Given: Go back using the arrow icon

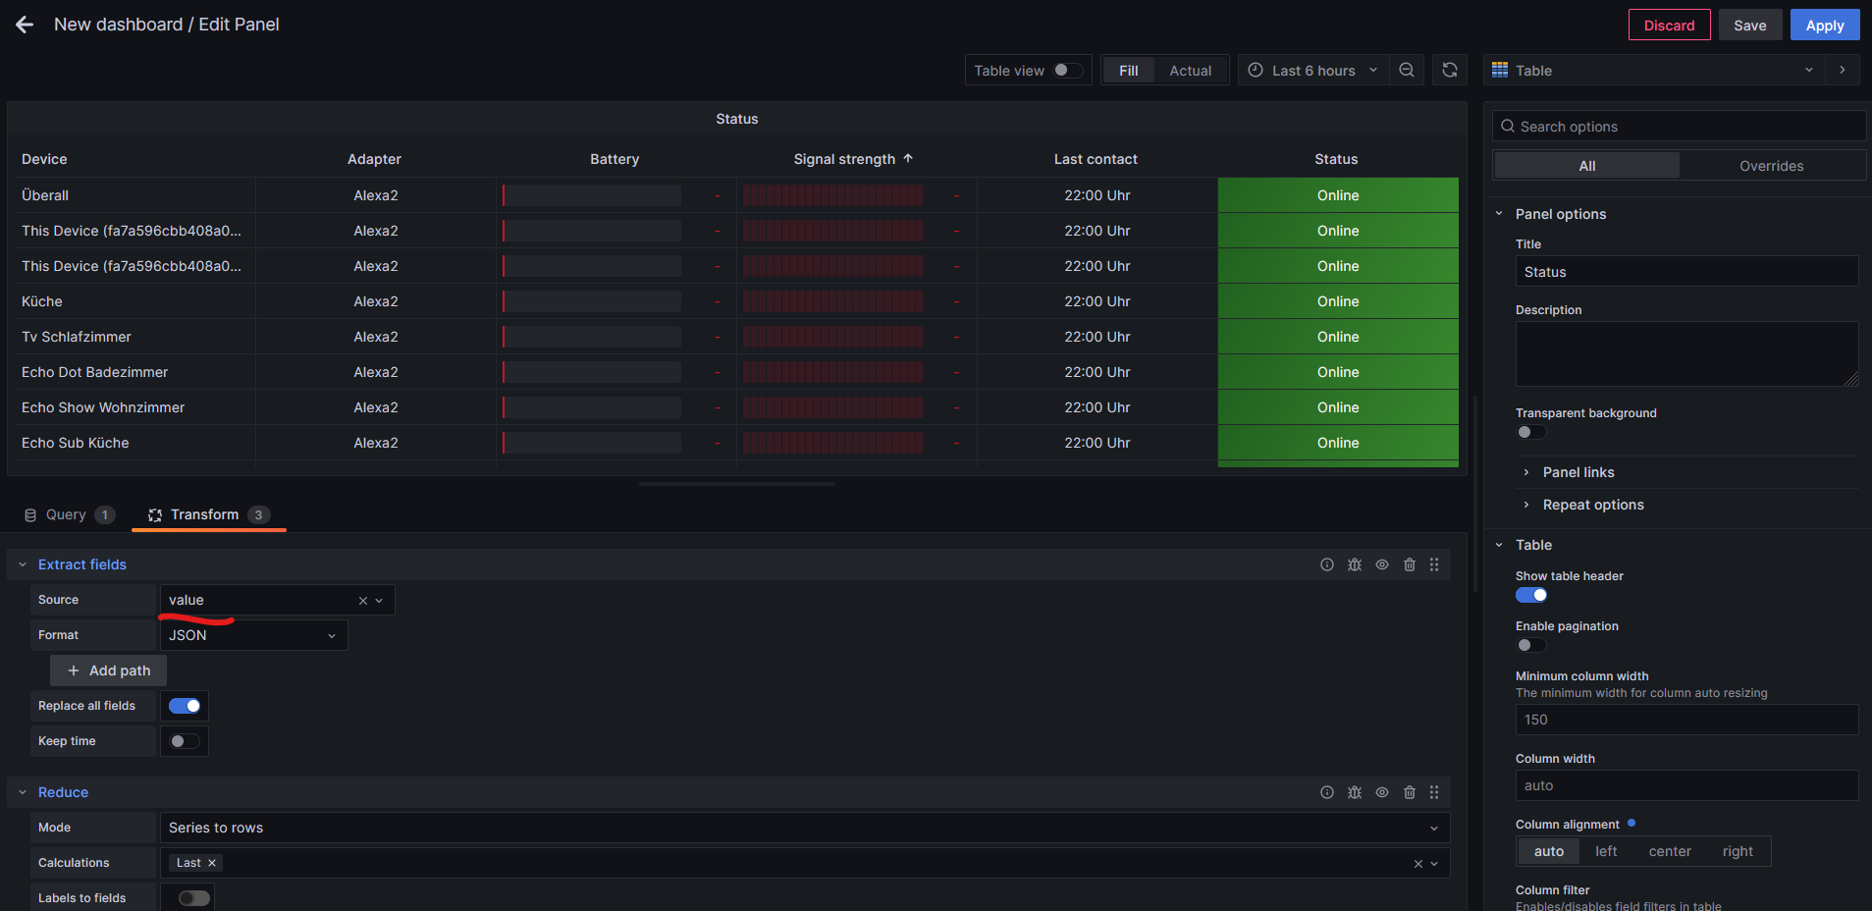Looking at the screenshot, I should point(25,25).
